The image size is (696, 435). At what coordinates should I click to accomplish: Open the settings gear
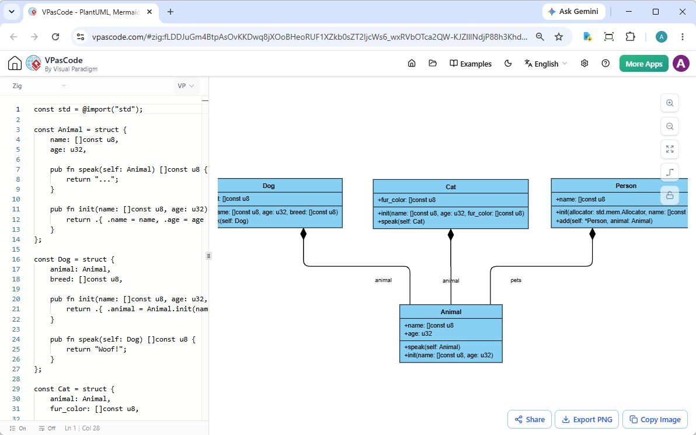tap(584, 64)
